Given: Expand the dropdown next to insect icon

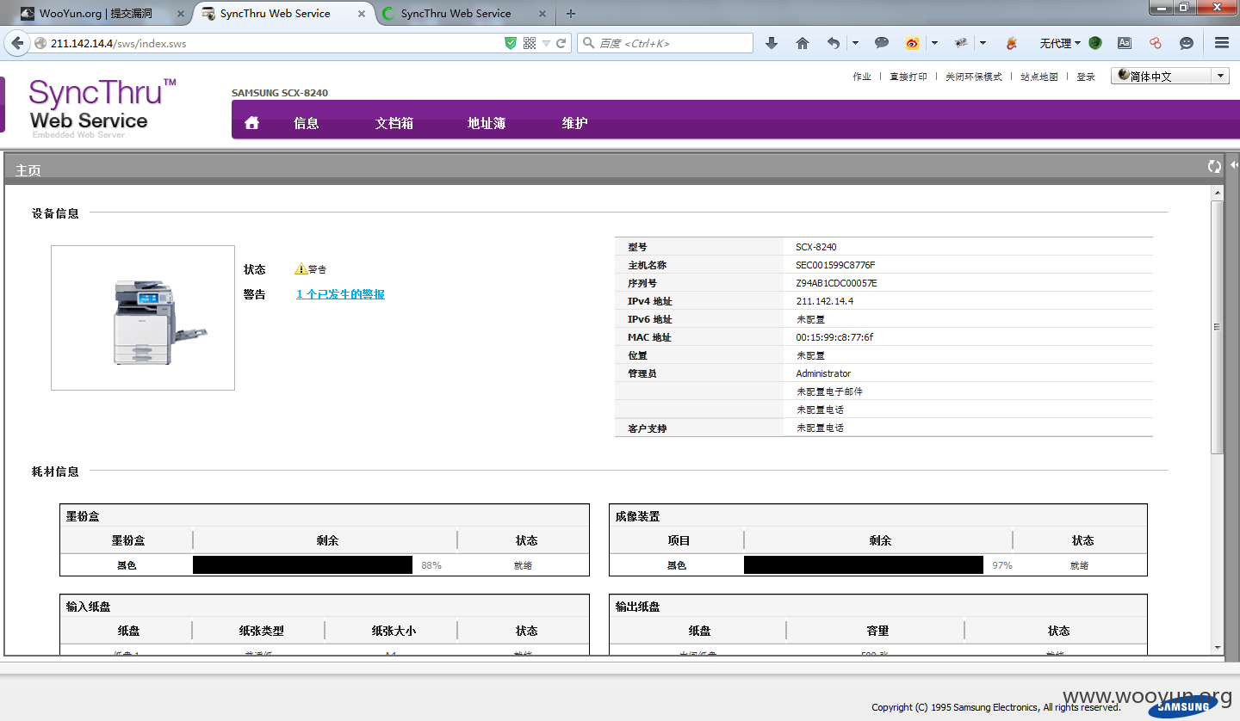Looking at the screenshot, I should tap(983, 43).
